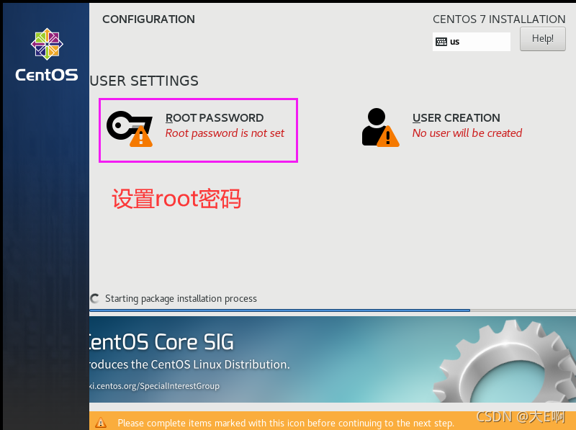Click the CENTOS 7 INSTALLATION label
Screen dimensions: 576x430
tap(499, 19)
